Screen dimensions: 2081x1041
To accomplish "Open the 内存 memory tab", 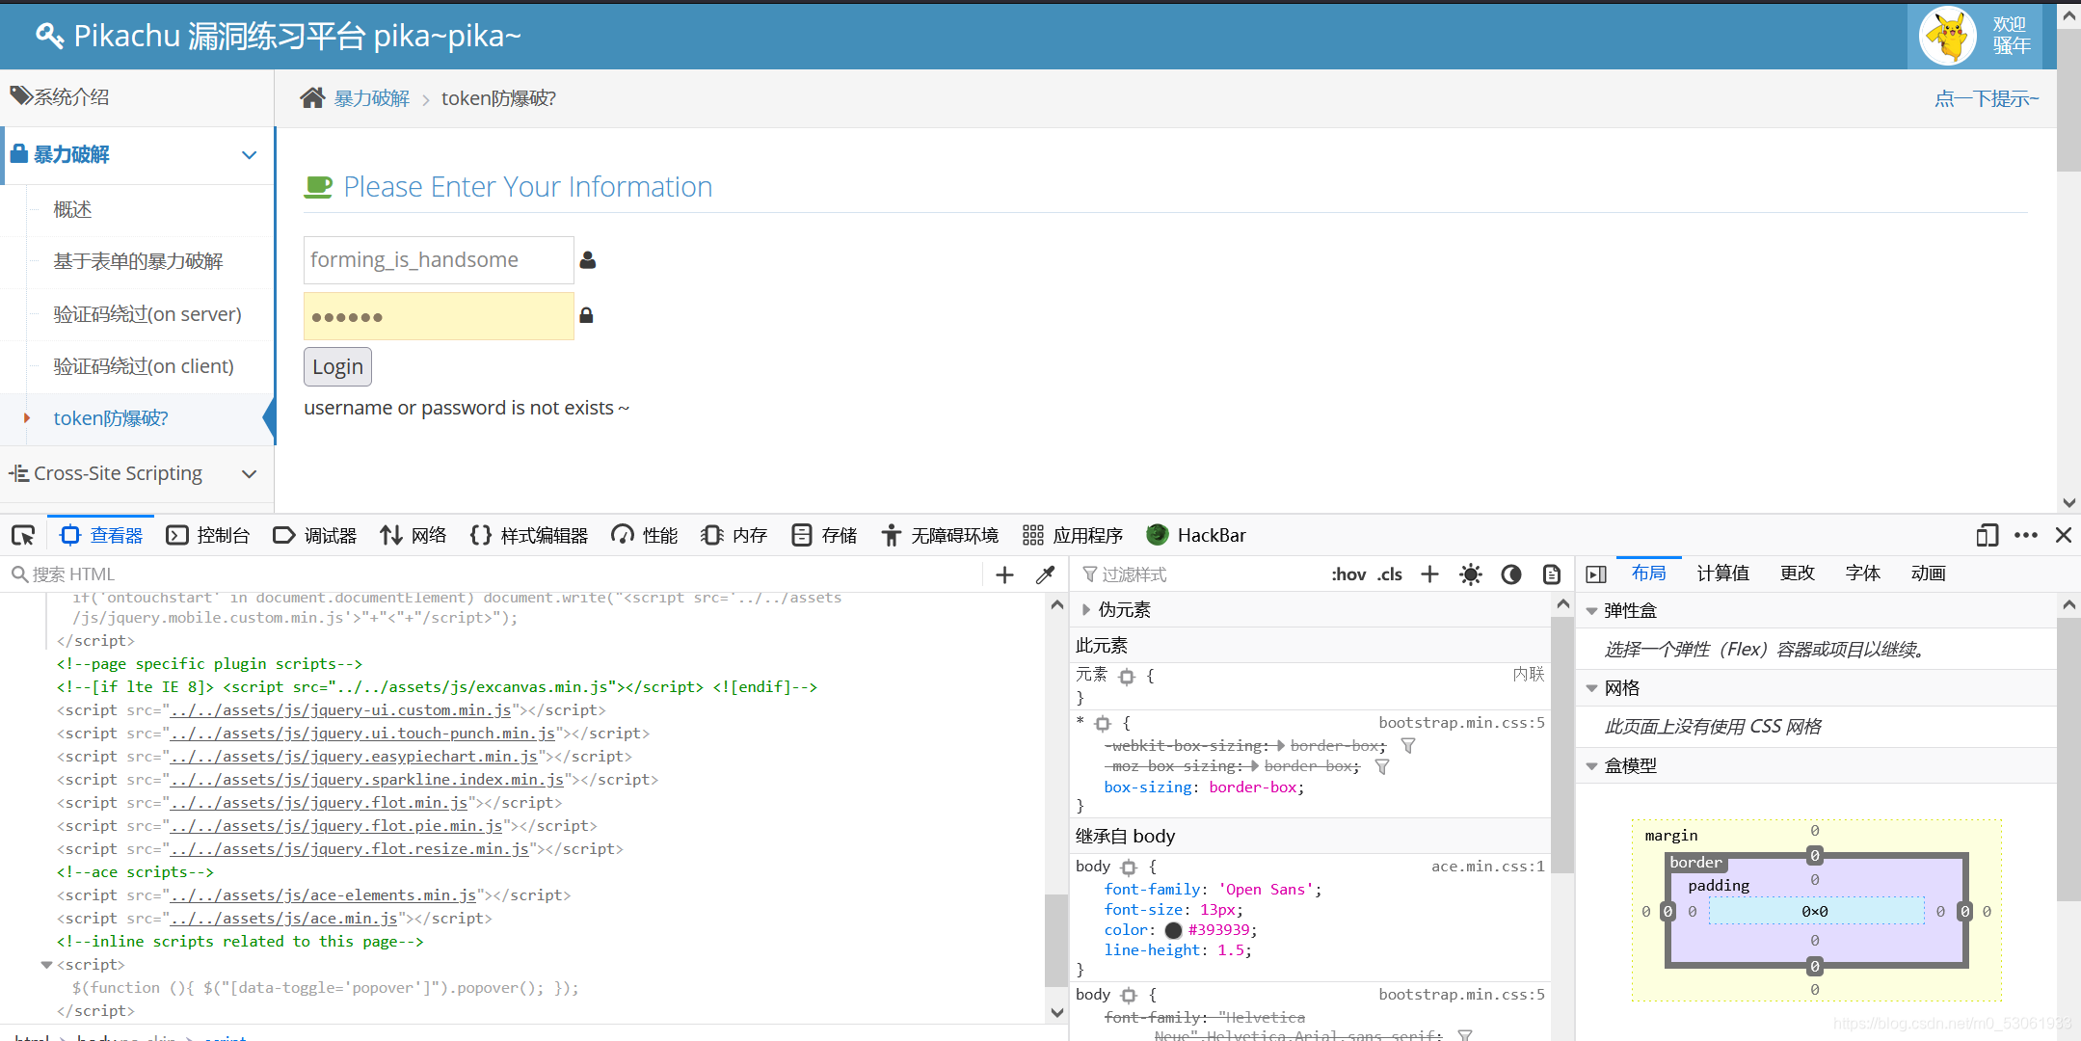I will (x=734, y=535).
